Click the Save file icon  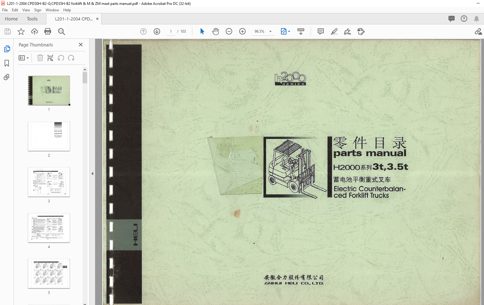[8, 31]
